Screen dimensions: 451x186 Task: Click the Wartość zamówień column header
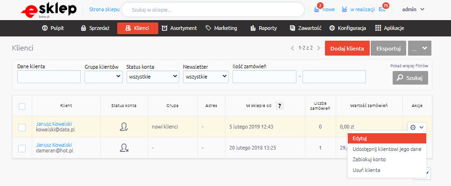(x=369, y=106)
